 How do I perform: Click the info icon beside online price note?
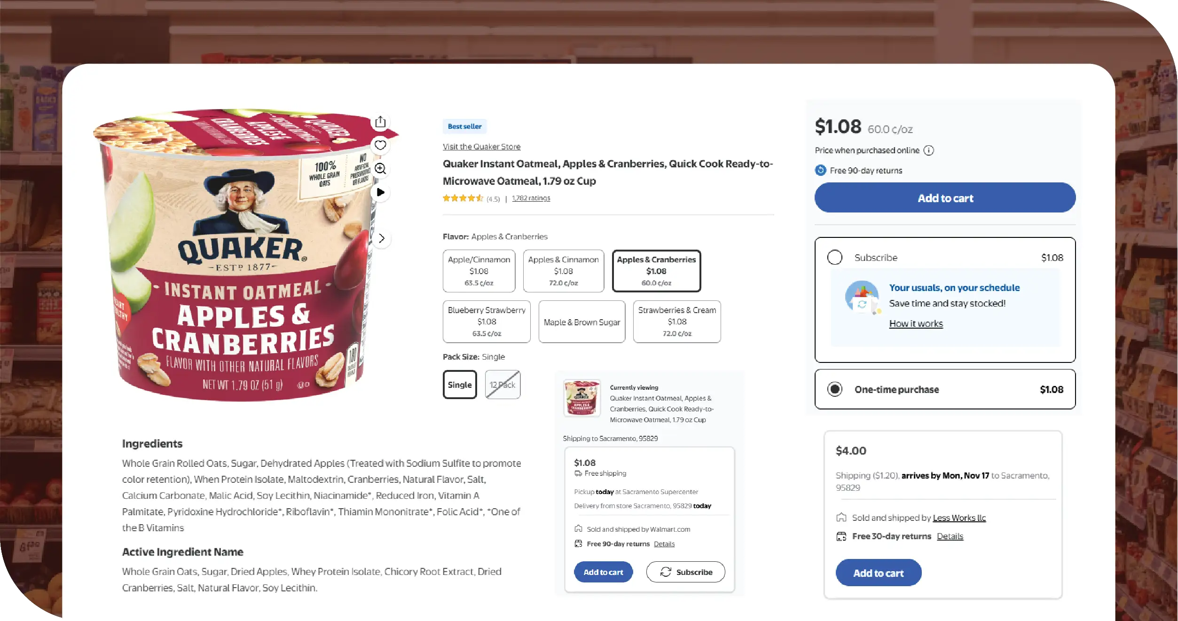929,150
